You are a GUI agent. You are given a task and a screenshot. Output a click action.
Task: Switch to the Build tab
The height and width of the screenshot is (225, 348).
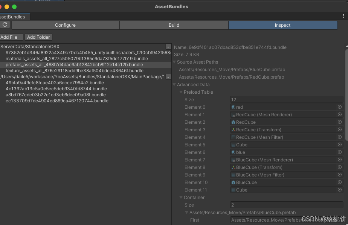coord(174,25)
